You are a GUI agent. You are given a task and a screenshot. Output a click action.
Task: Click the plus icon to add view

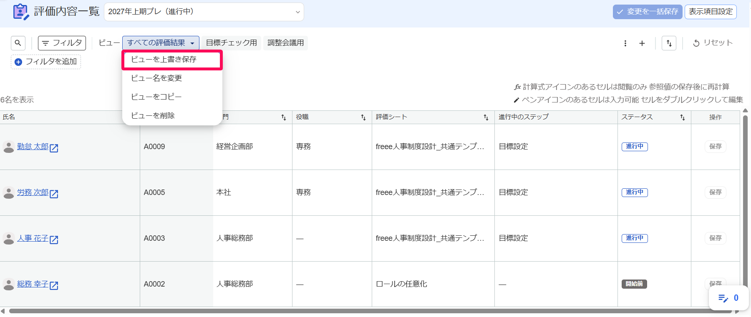coord(642,43)
